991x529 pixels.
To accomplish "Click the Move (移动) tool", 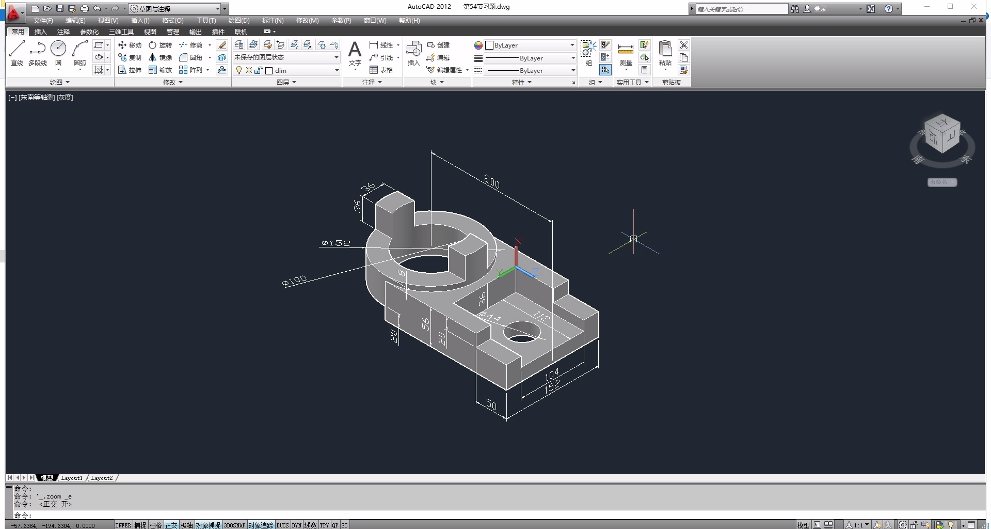I will click(x=130, y=45).
